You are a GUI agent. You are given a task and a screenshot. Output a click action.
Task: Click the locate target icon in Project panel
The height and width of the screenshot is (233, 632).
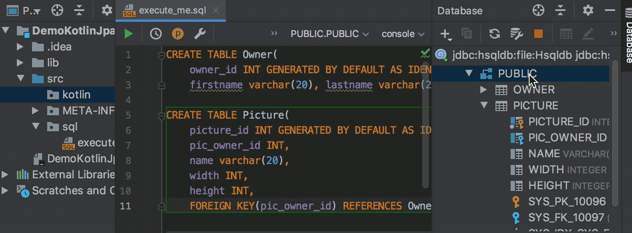tap(57, 11)
